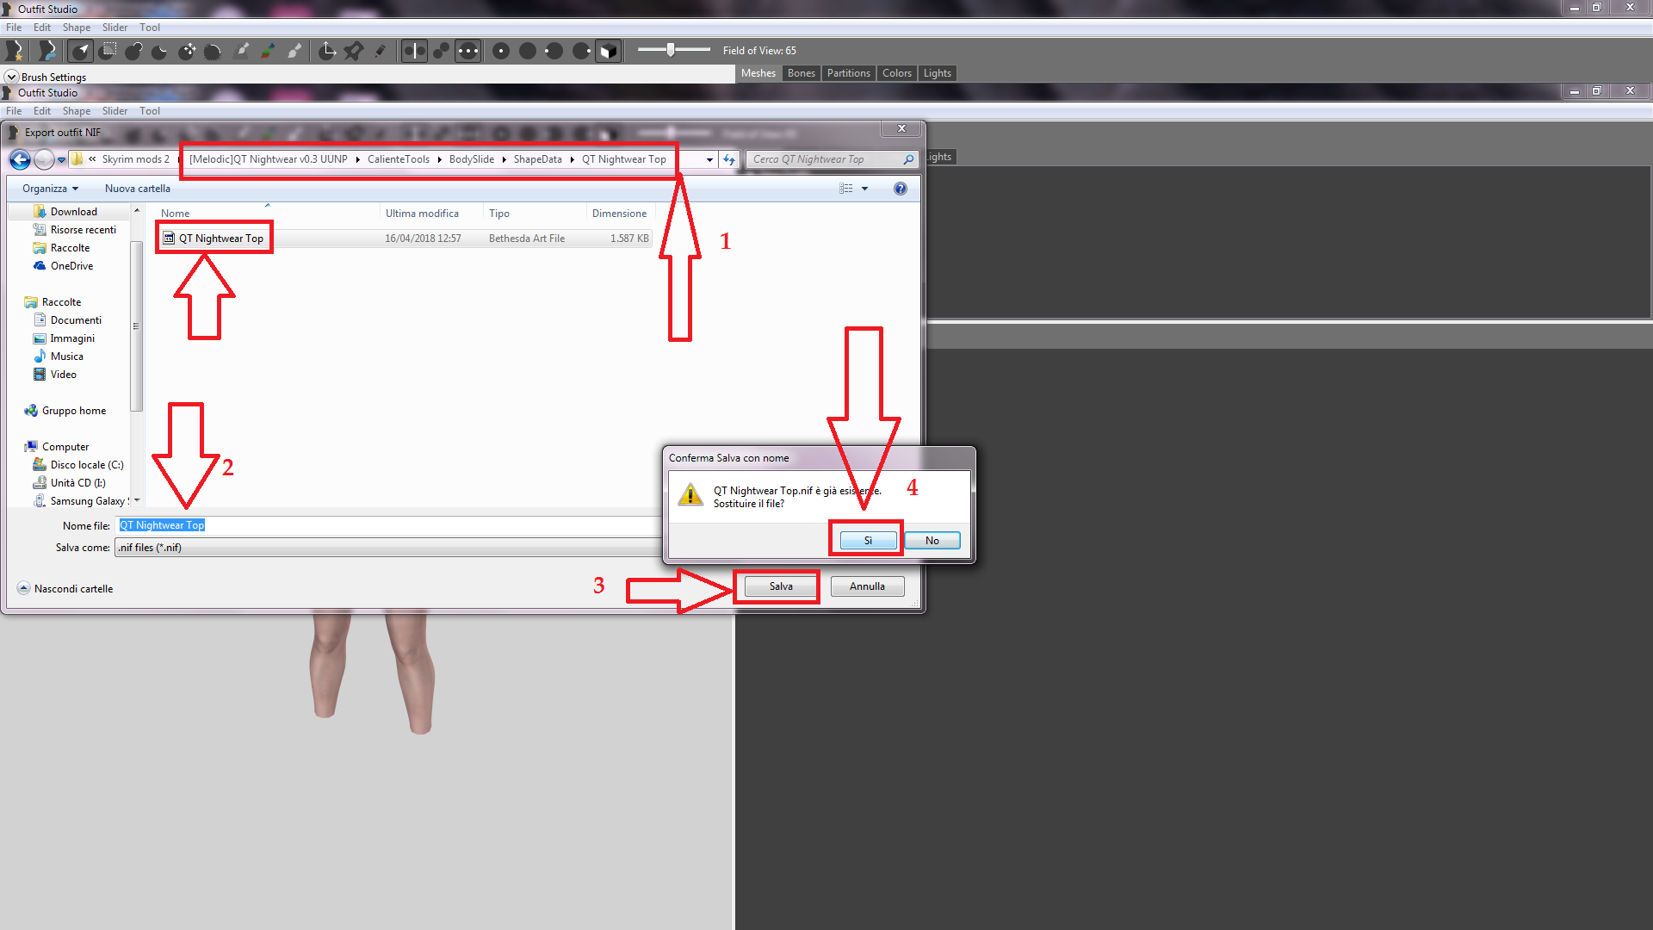This screenshot has height=930, width=1653.
Task: Click Annulla to cancel save dialog
Action: point(867,586)
